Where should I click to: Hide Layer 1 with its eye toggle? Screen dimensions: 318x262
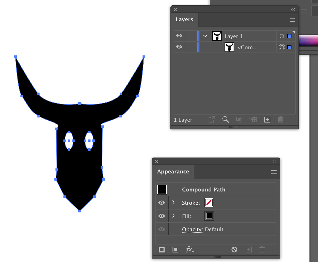click(x=179, y=36)
